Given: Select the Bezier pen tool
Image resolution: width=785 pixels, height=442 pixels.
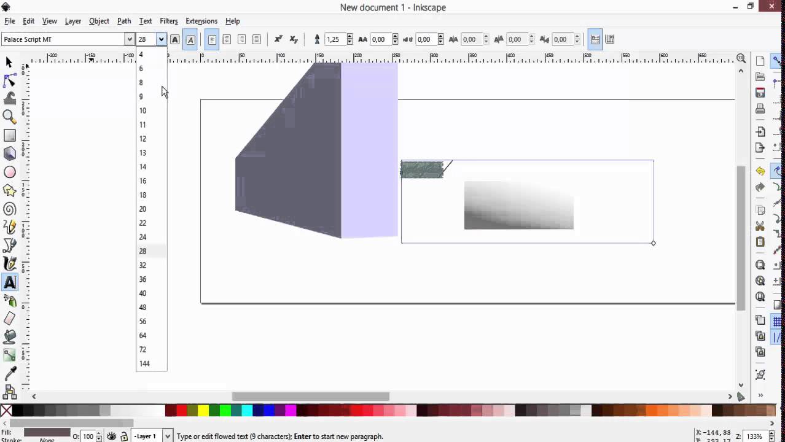Looking at the screenshot, I should (9, 246).
